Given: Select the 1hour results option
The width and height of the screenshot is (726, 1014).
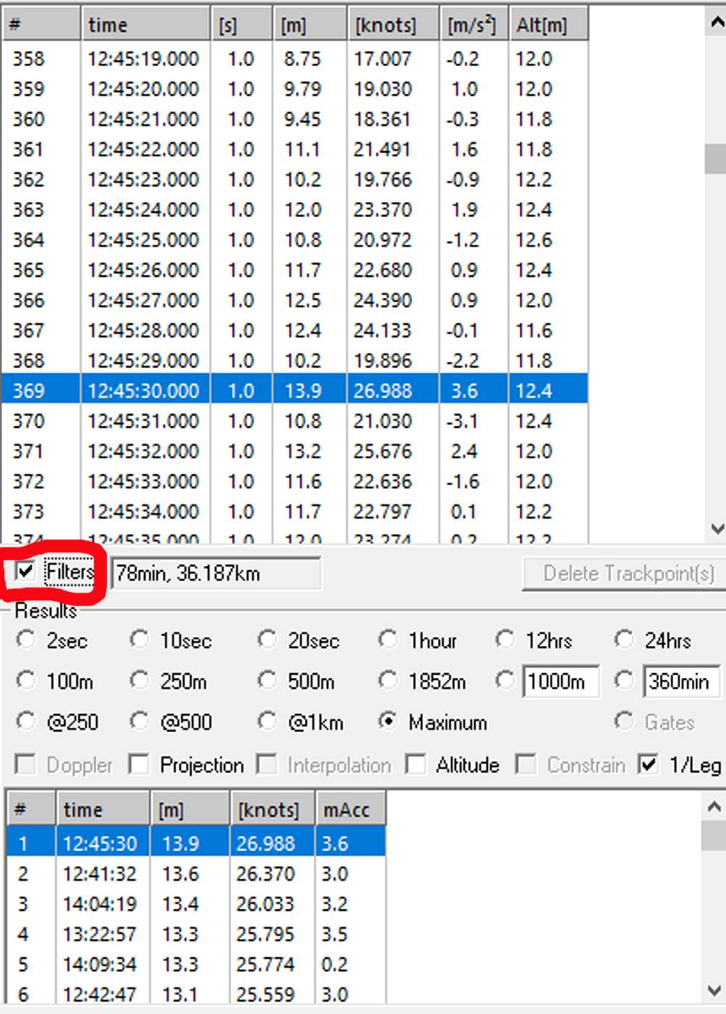Looking at the screenshot, I should tap(388, 639).
